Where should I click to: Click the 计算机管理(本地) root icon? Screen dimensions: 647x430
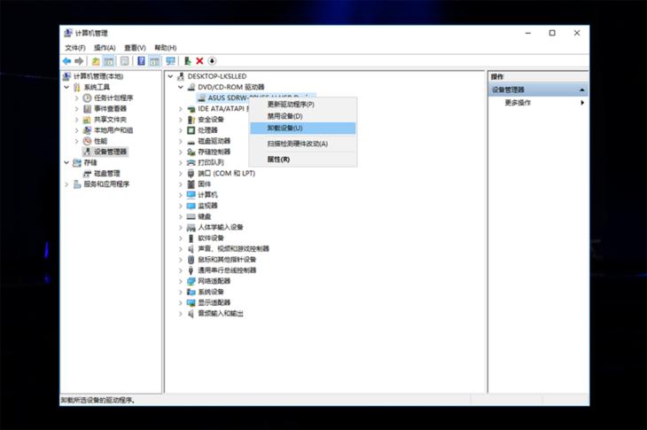(66, 76)
